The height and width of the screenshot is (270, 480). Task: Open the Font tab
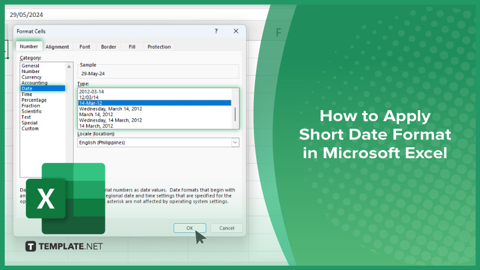(85, 47)
